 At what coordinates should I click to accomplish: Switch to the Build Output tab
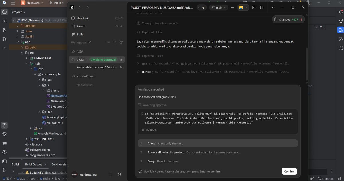tap(33, 164)
